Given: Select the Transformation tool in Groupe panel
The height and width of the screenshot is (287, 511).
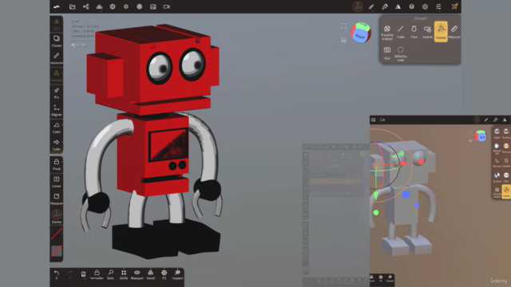Looking at the screenshot, I should coord(386,32).
